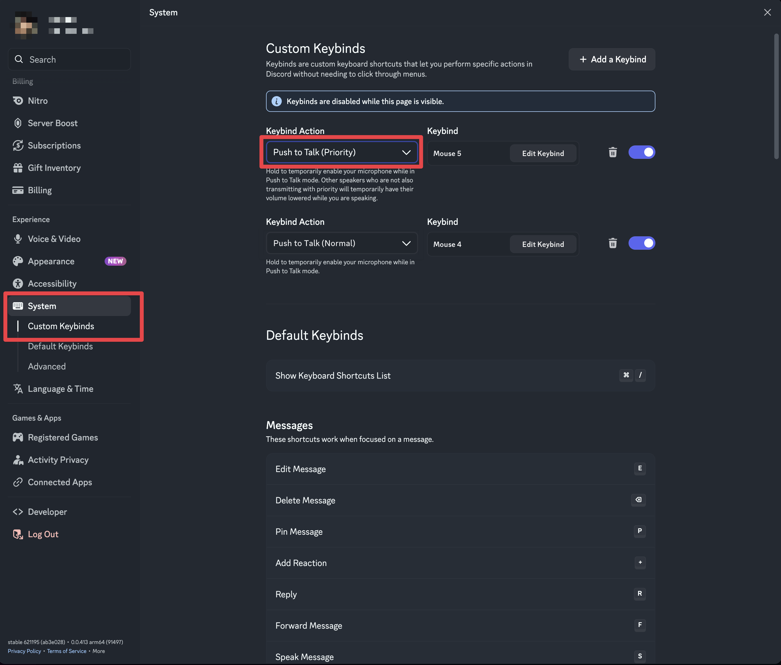Click the Gift Inventory gift icon
This screenshot has height=665, width=781.
pos(18,168)
